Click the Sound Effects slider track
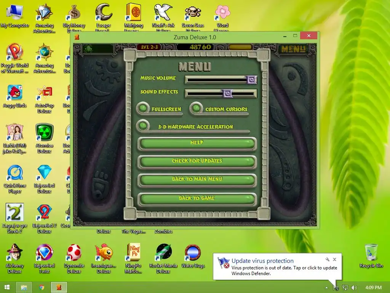This screenshot has width=390, height=293. pos(221,93)
